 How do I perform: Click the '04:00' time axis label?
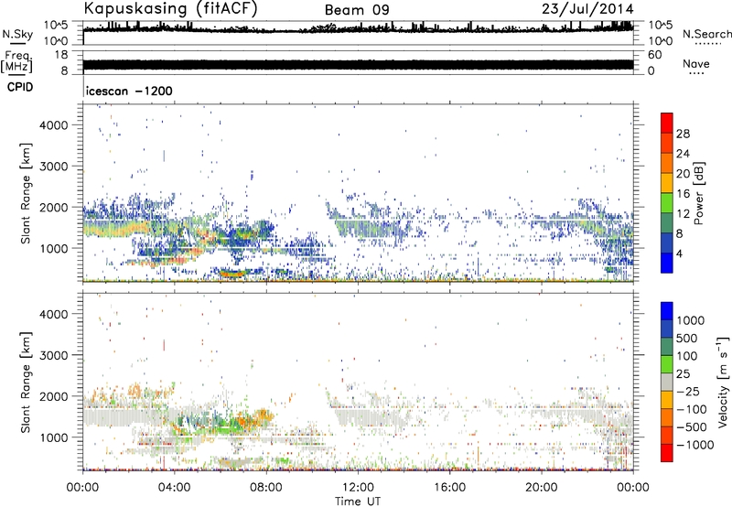(x=174, y=488)
